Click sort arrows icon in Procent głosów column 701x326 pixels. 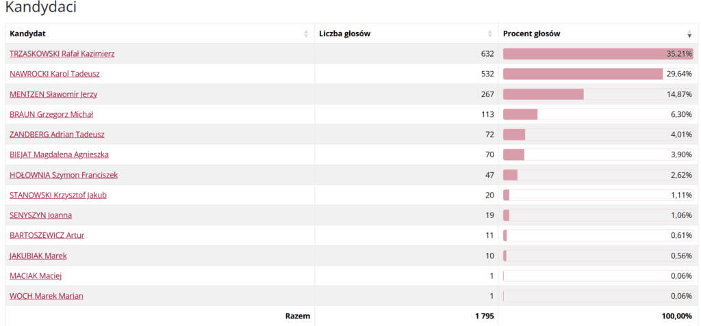click(689, 34)
